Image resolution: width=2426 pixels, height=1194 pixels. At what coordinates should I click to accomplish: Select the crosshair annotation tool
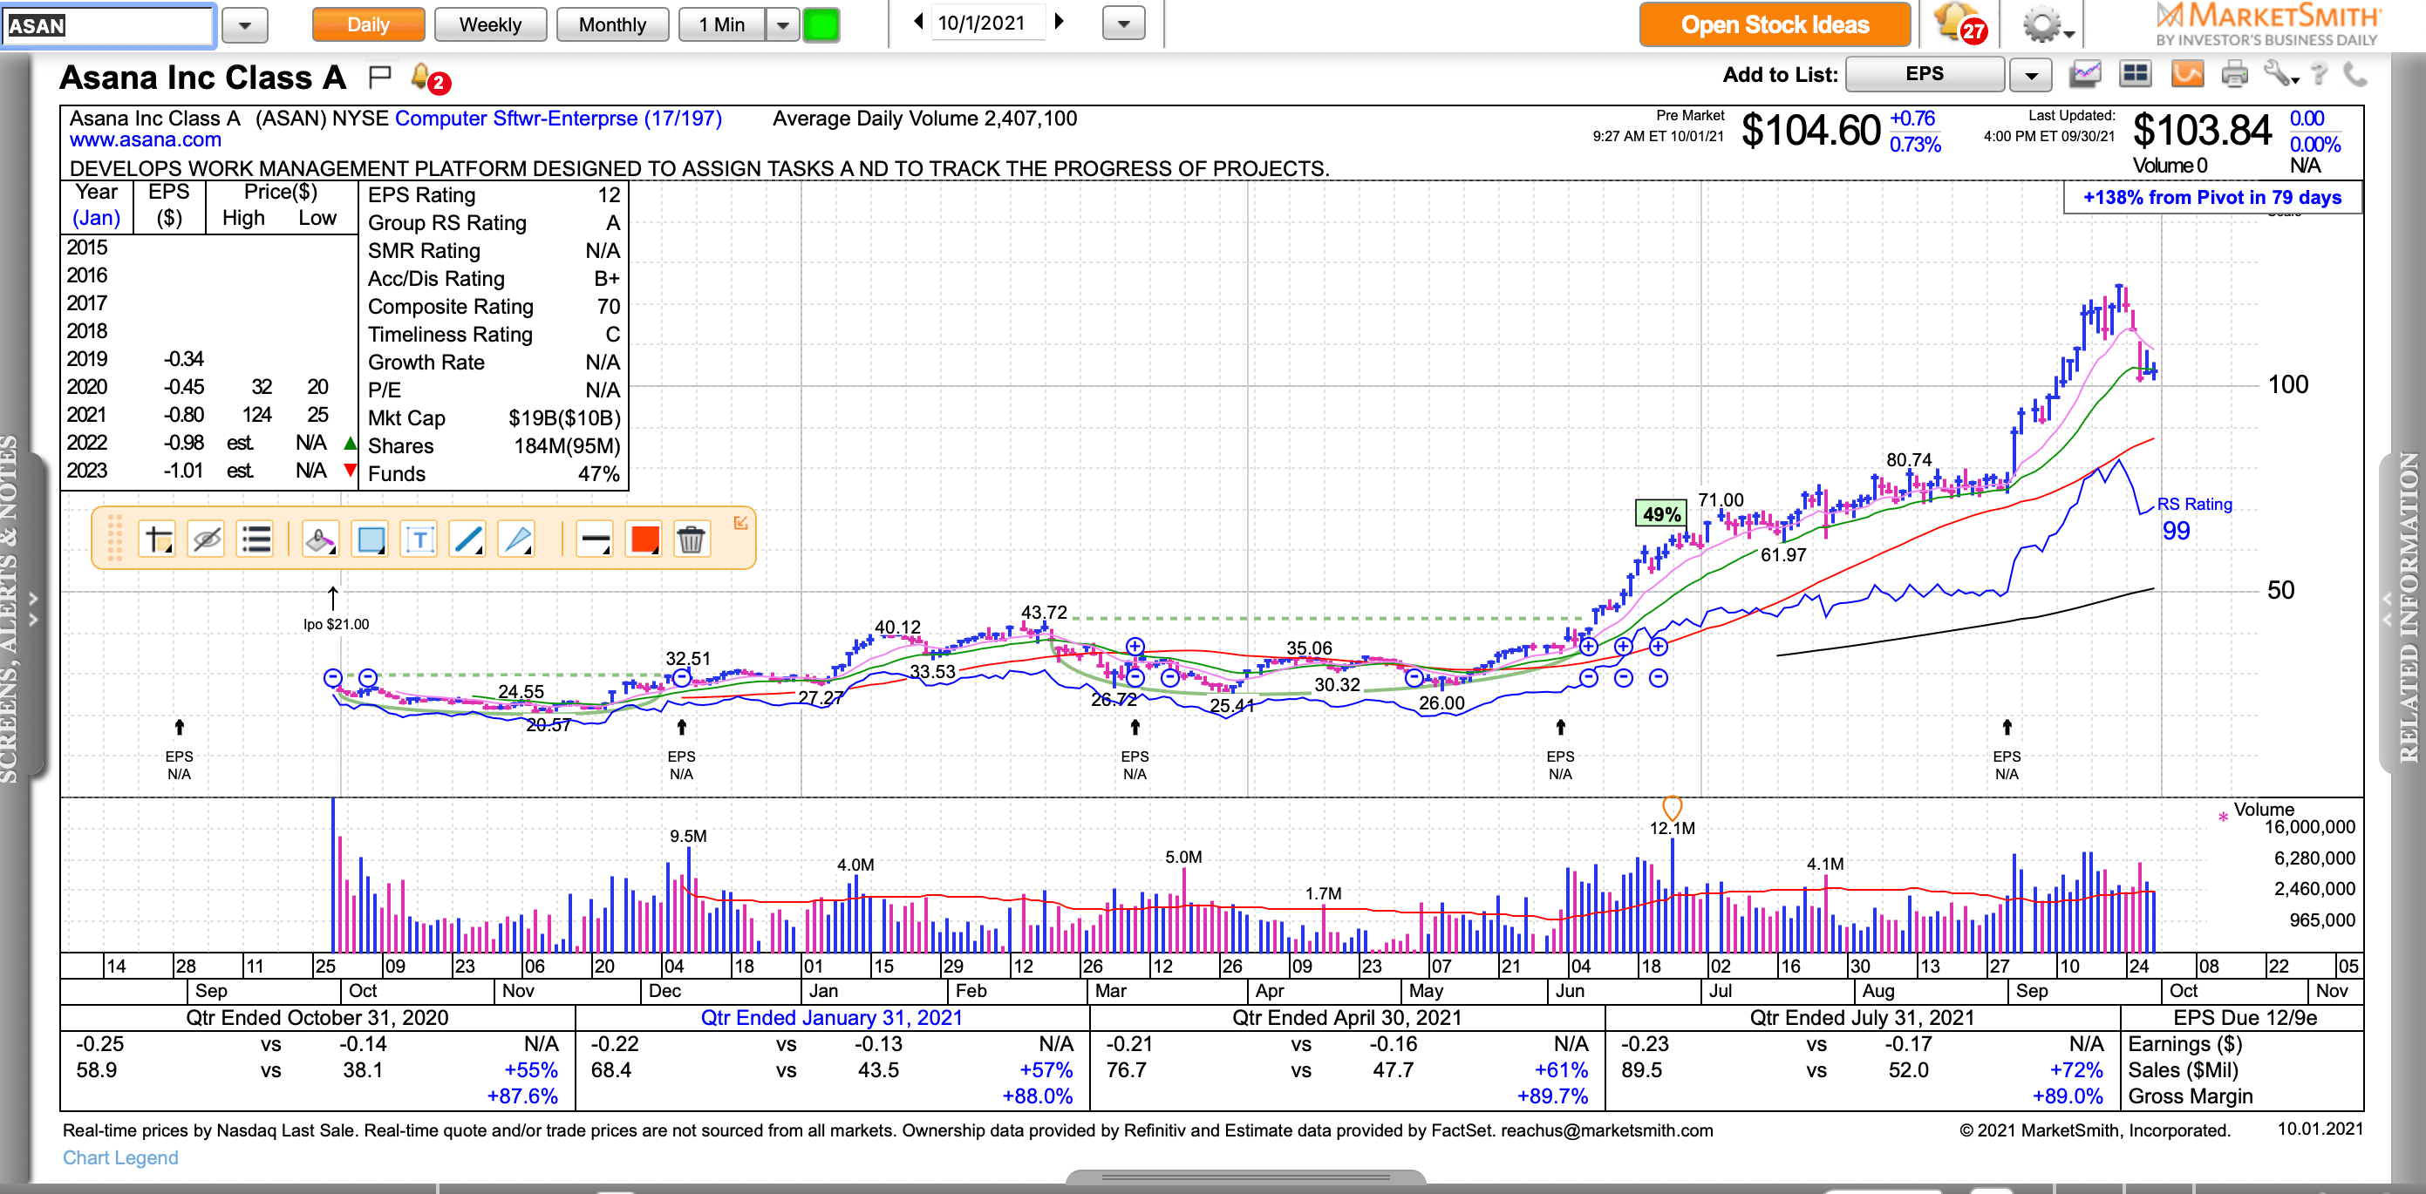(157, 539)
